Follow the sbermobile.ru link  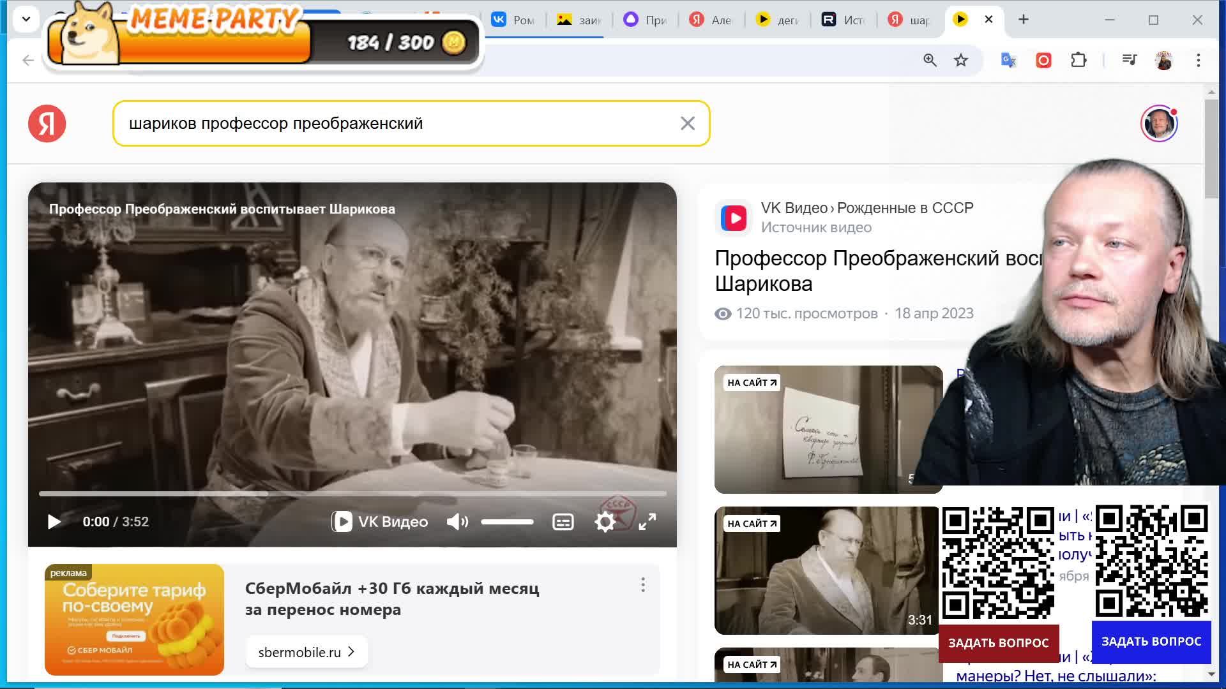tap(306, 651)
